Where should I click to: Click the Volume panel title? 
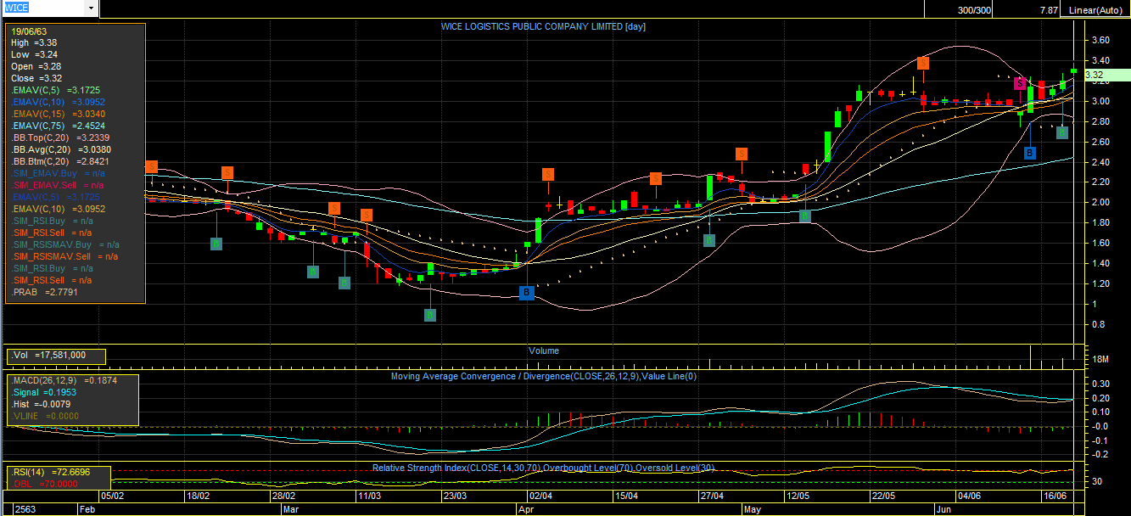(x=544, y=351)
